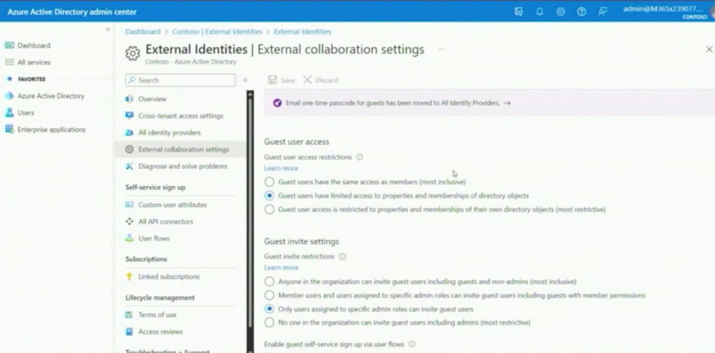Open the help question mark icon

coord(581,12)
